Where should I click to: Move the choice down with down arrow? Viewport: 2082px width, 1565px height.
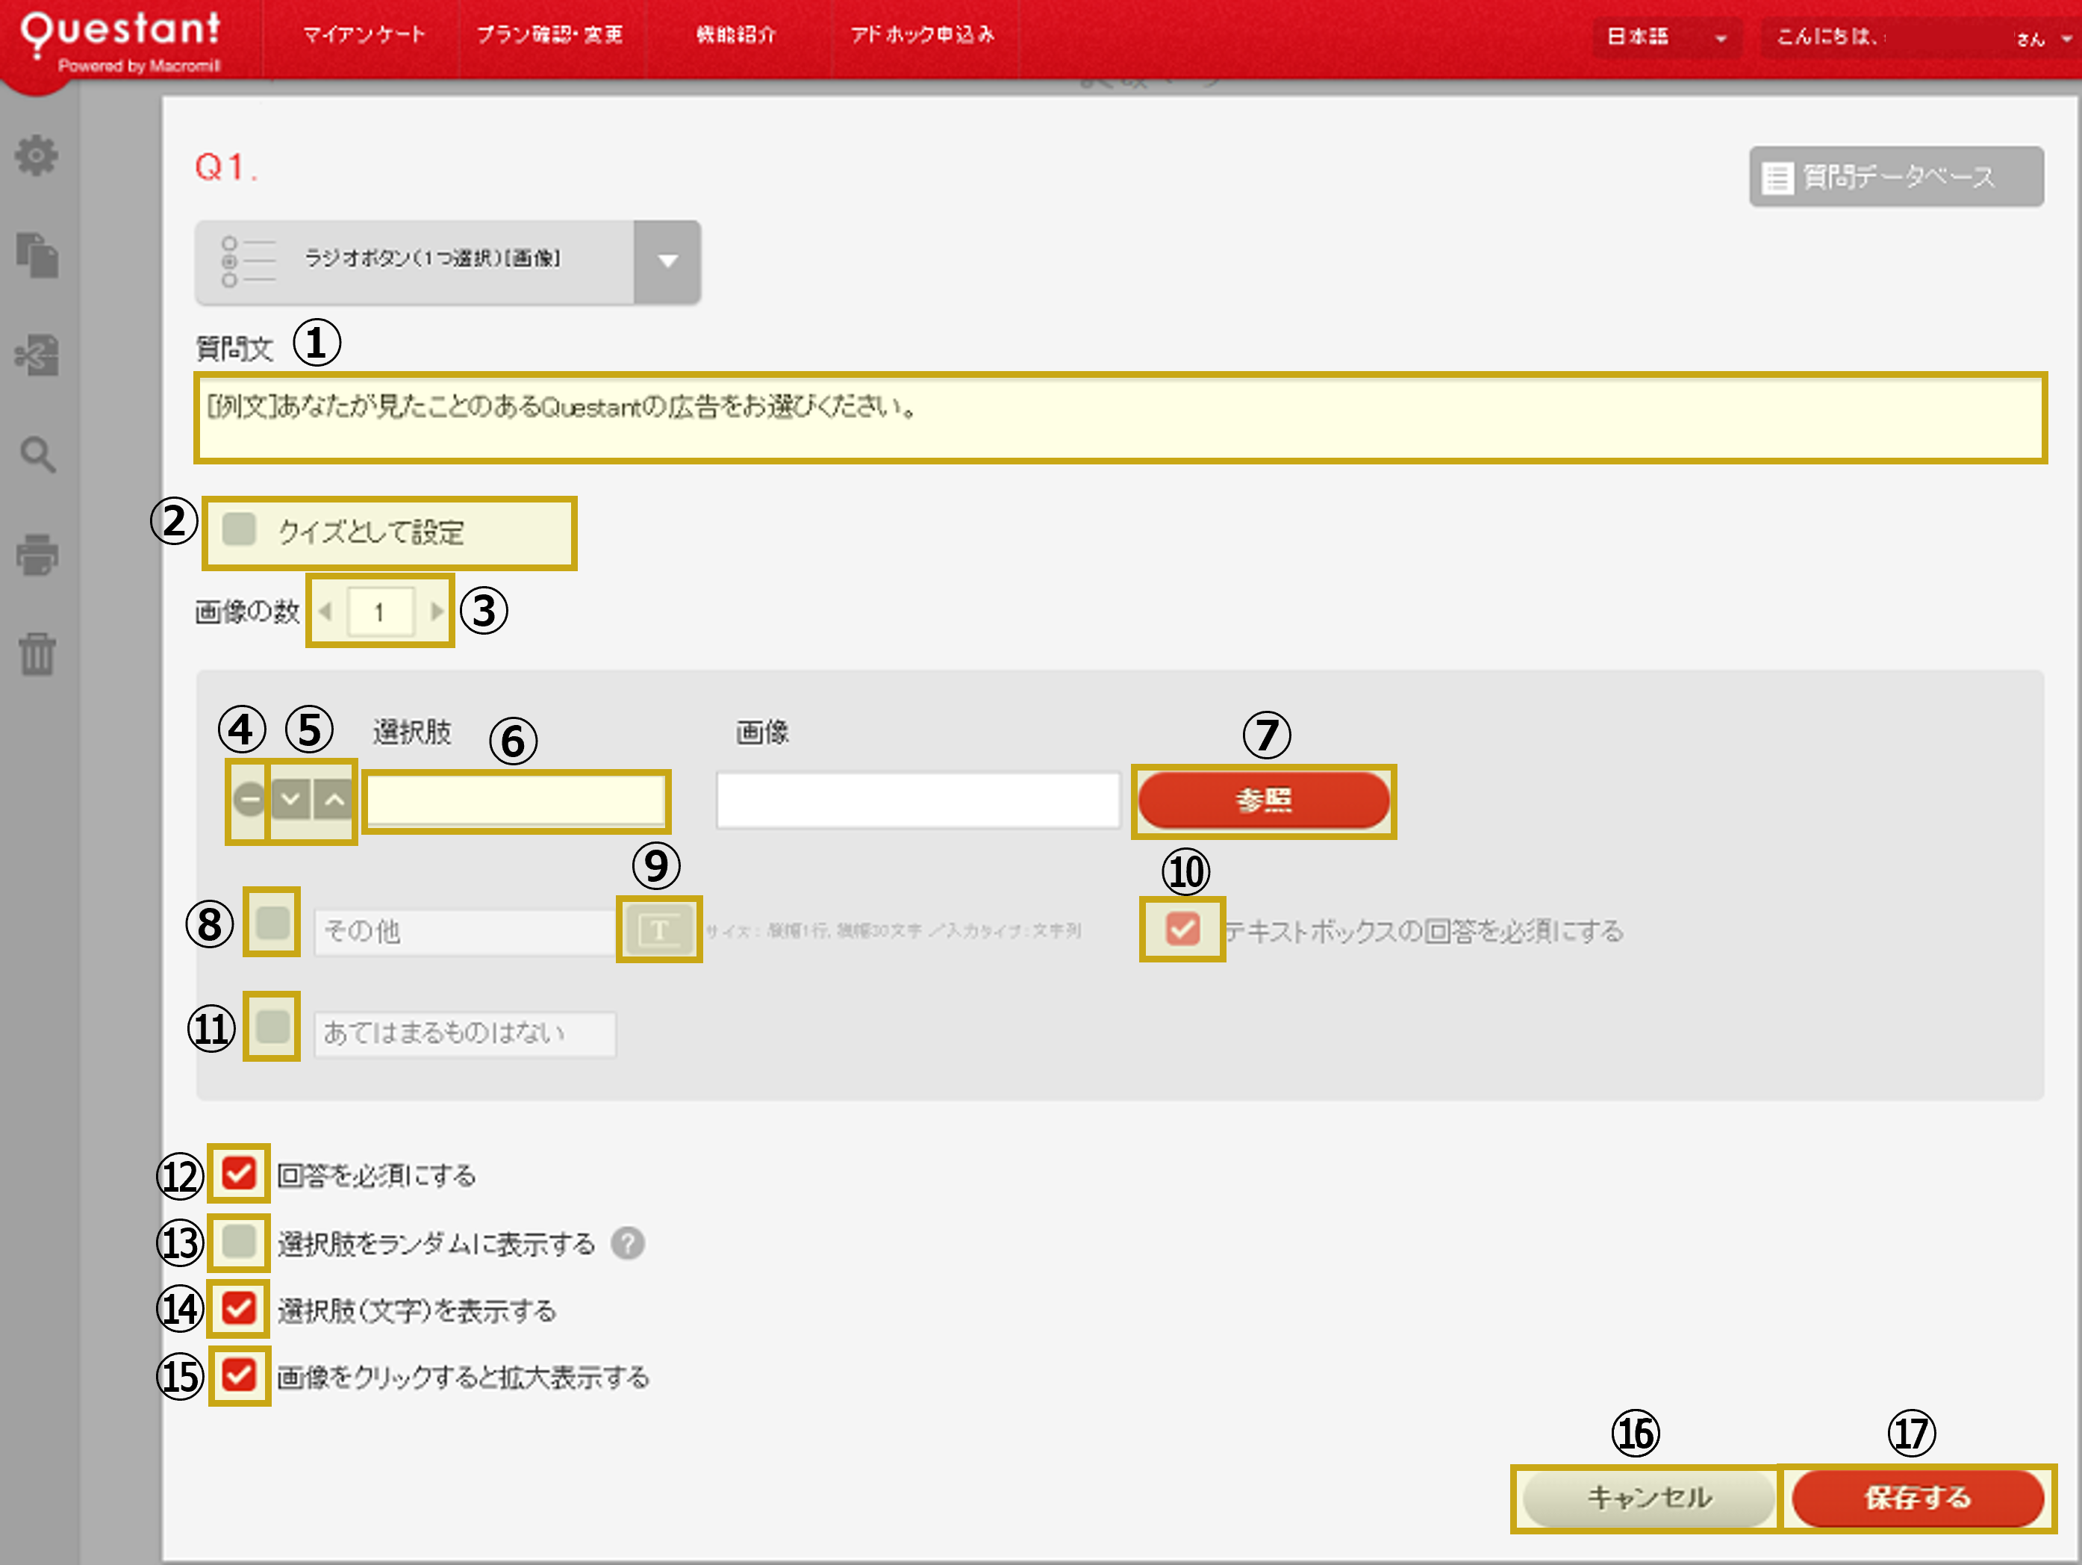click(291, 800)
